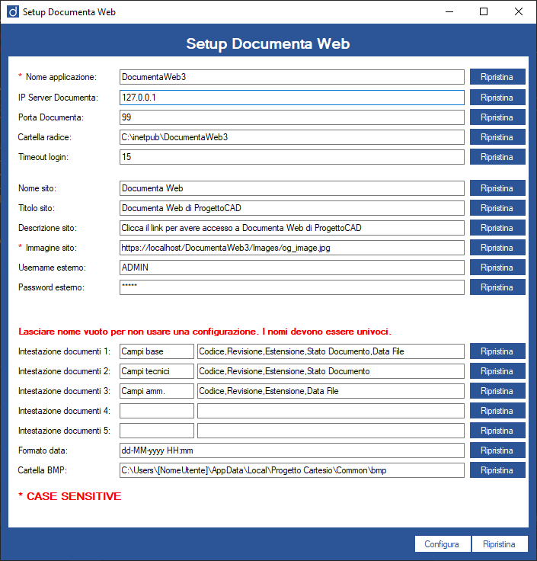This screenshot has height=561, width=537.
Task: Restore Descrizione sito with Ripristina
Action: (497, 228)
